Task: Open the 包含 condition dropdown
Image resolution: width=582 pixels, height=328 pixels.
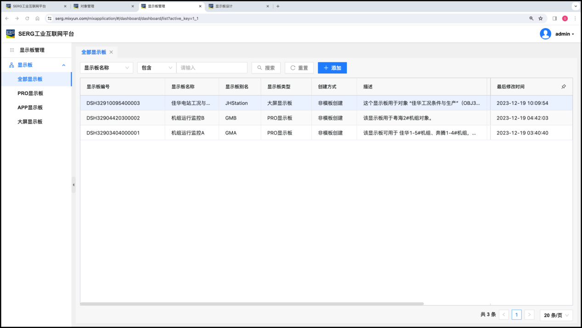Action: click(157, 68)
